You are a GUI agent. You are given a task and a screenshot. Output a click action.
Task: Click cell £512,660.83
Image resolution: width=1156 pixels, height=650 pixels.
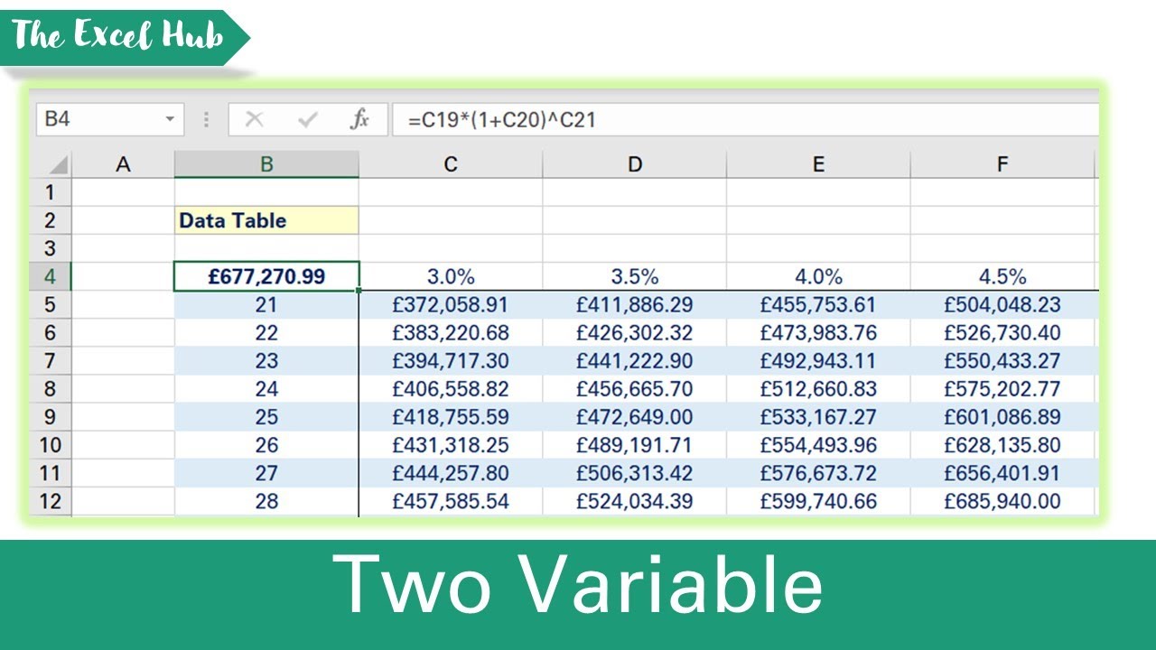818,389
